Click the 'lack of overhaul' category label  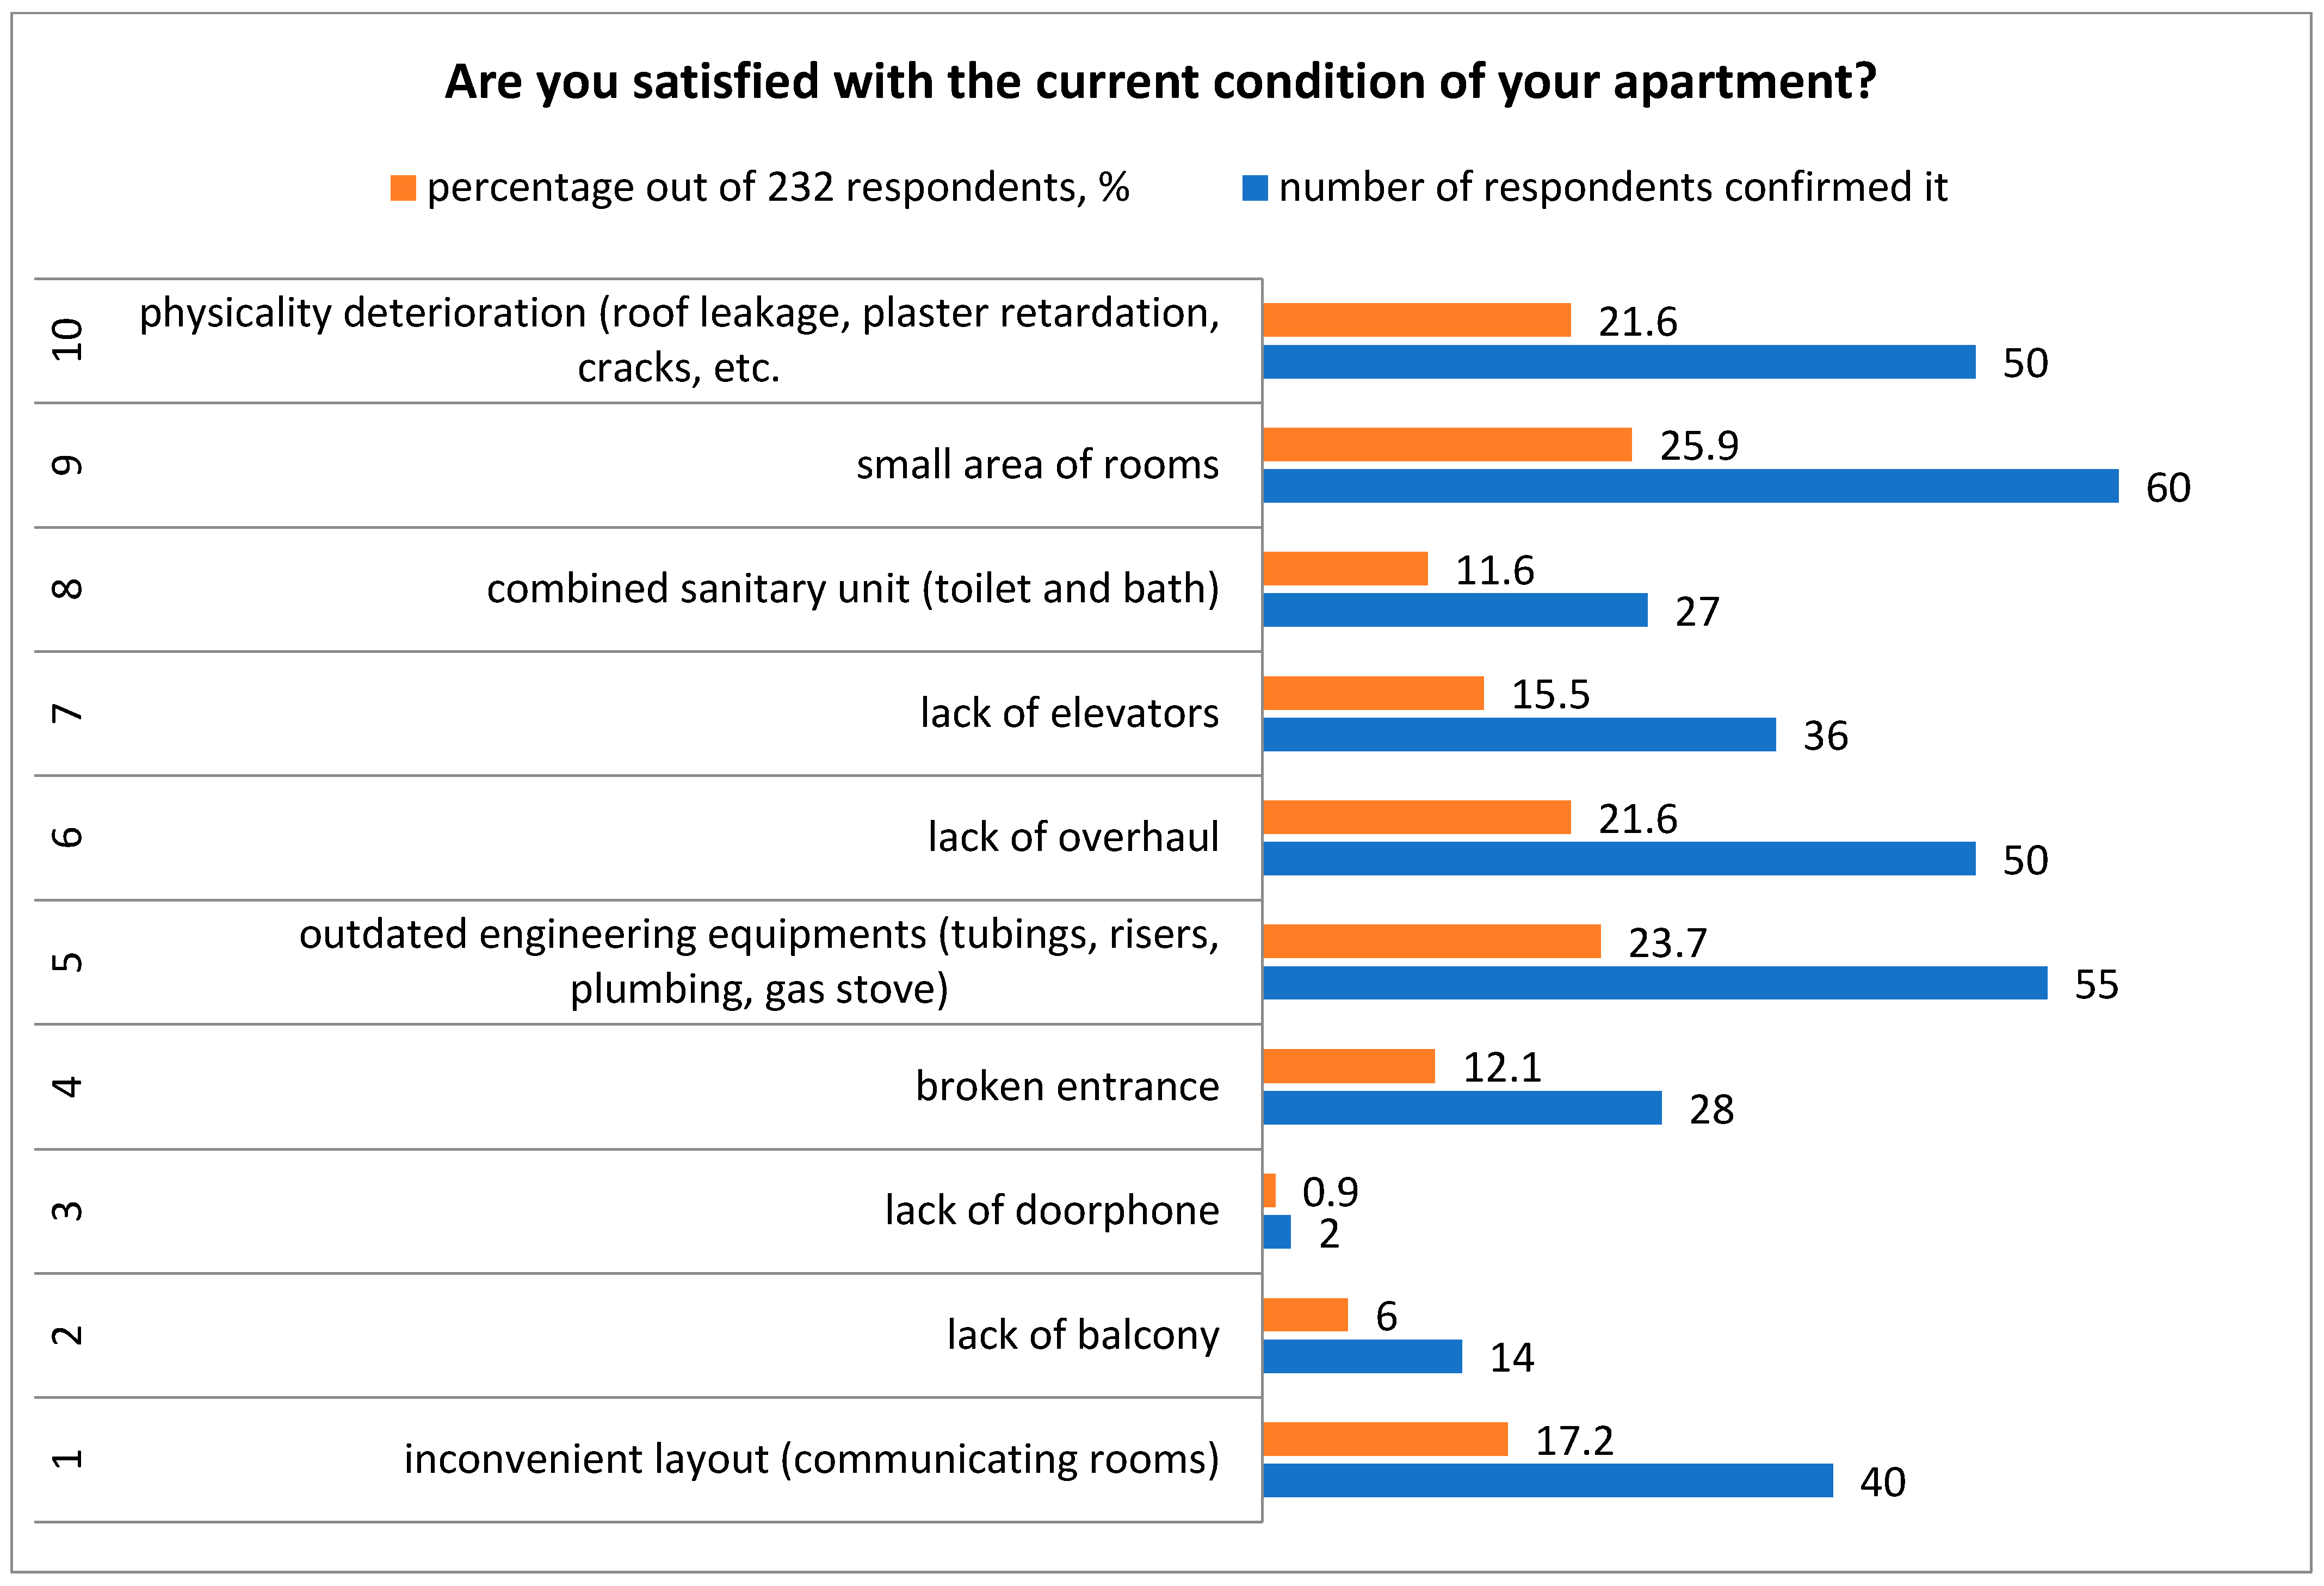1073,837
